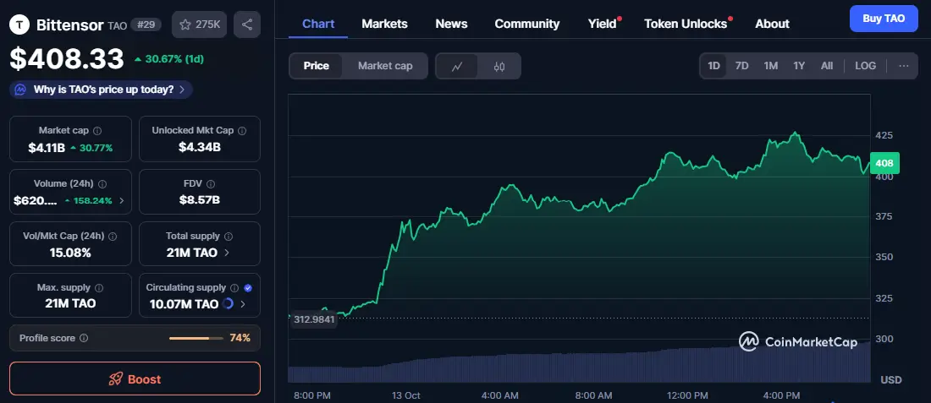This screenshot has width=931, height=403.
Task: Click the green 408 current price label
Action: click(x=884, y=163)
